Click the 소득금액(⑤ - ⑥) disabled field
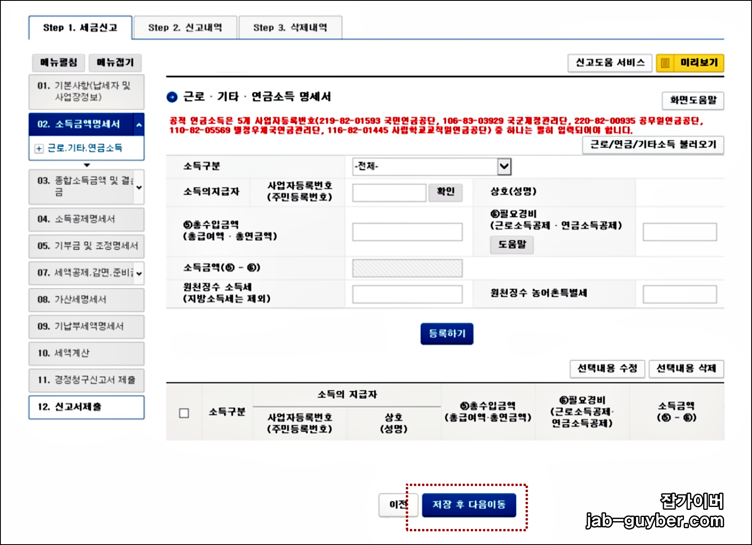The width and height of the screenshot is (752, 545). [407, 268]
